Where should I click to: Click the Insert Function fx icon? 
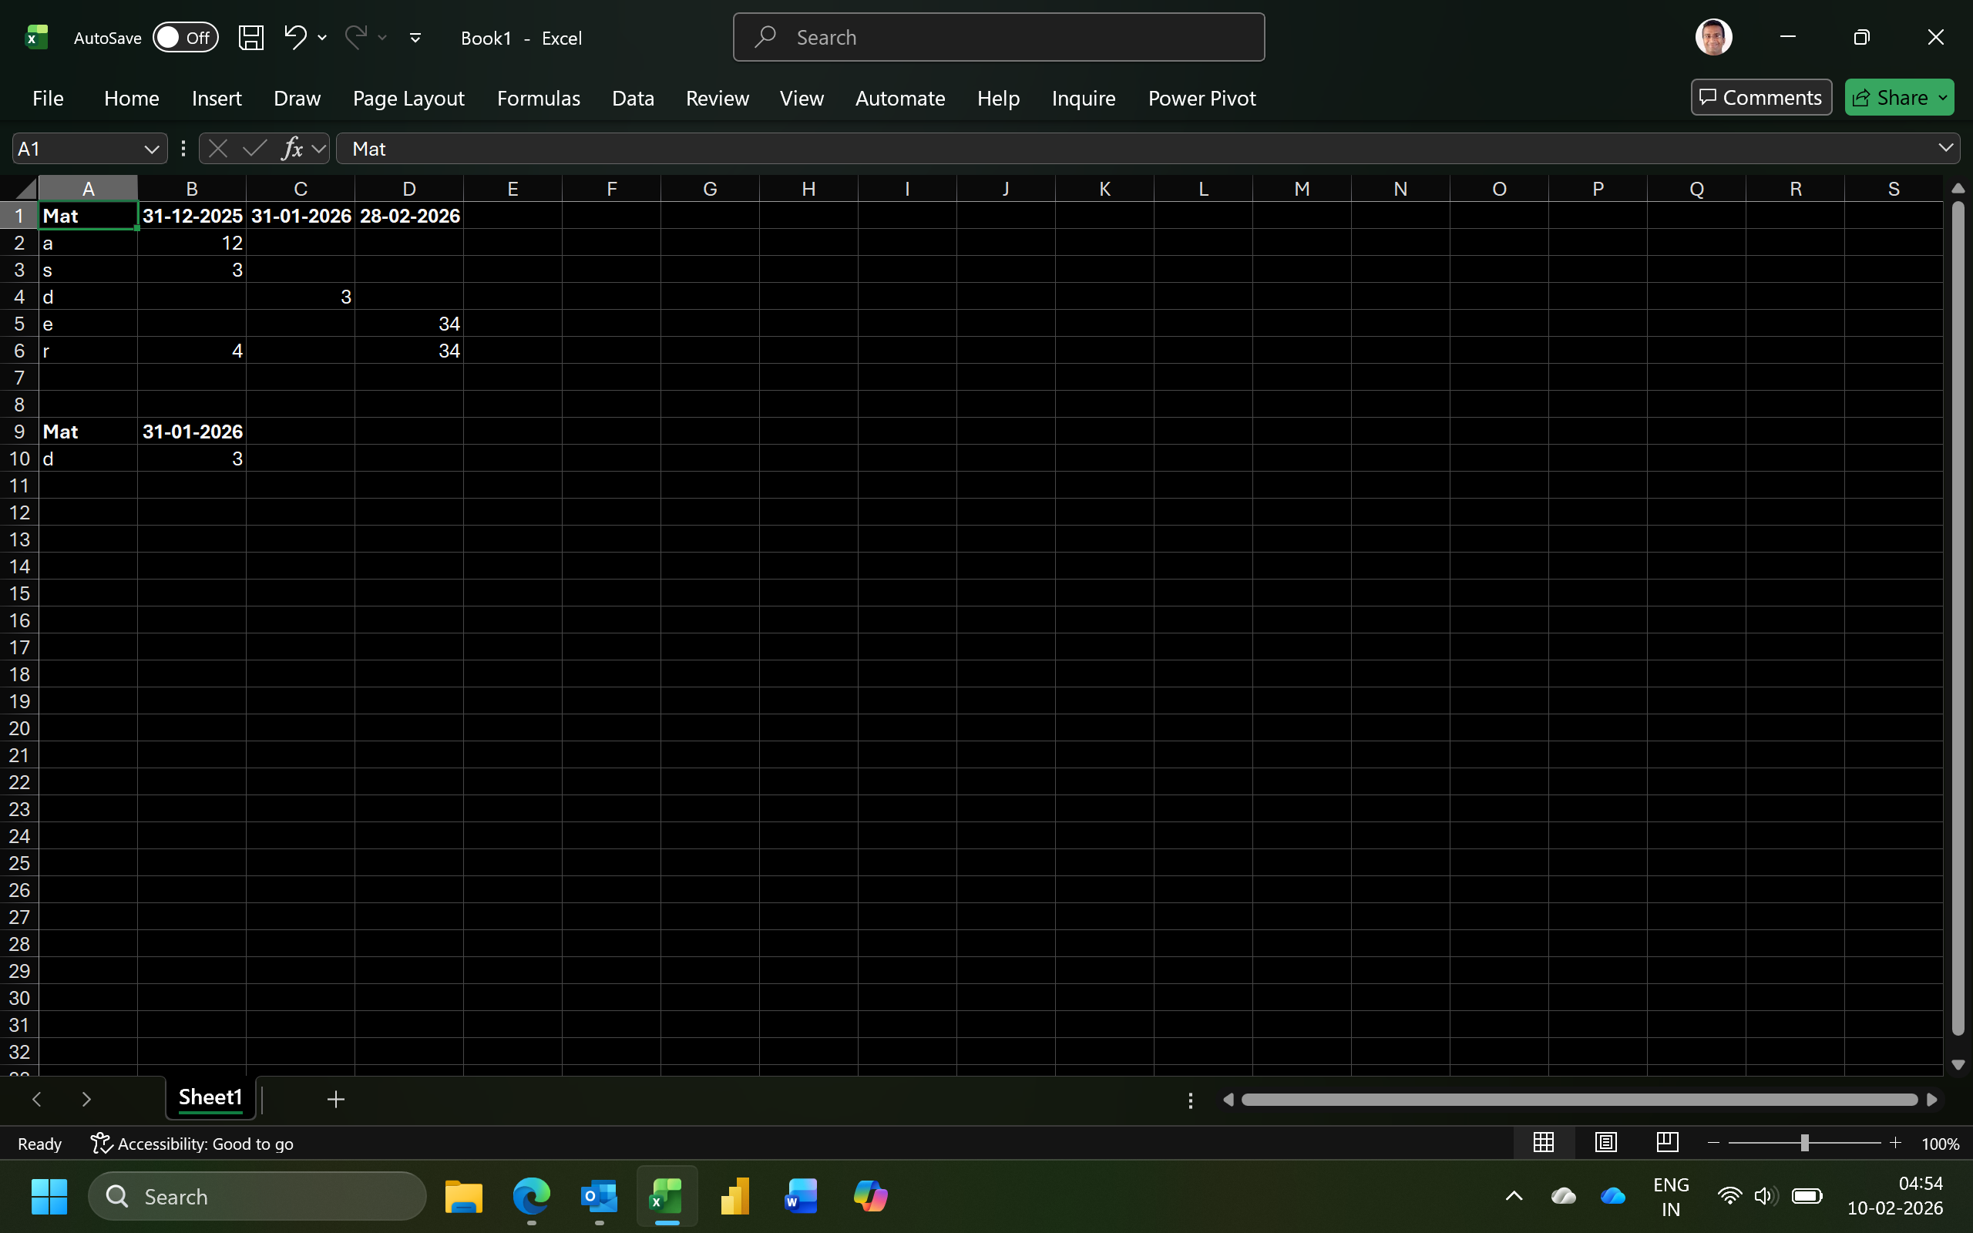click(x=292, y=149)
